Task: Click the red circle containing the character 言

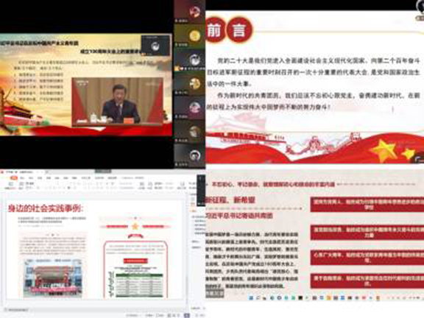Action: click(x=239, y=30)
